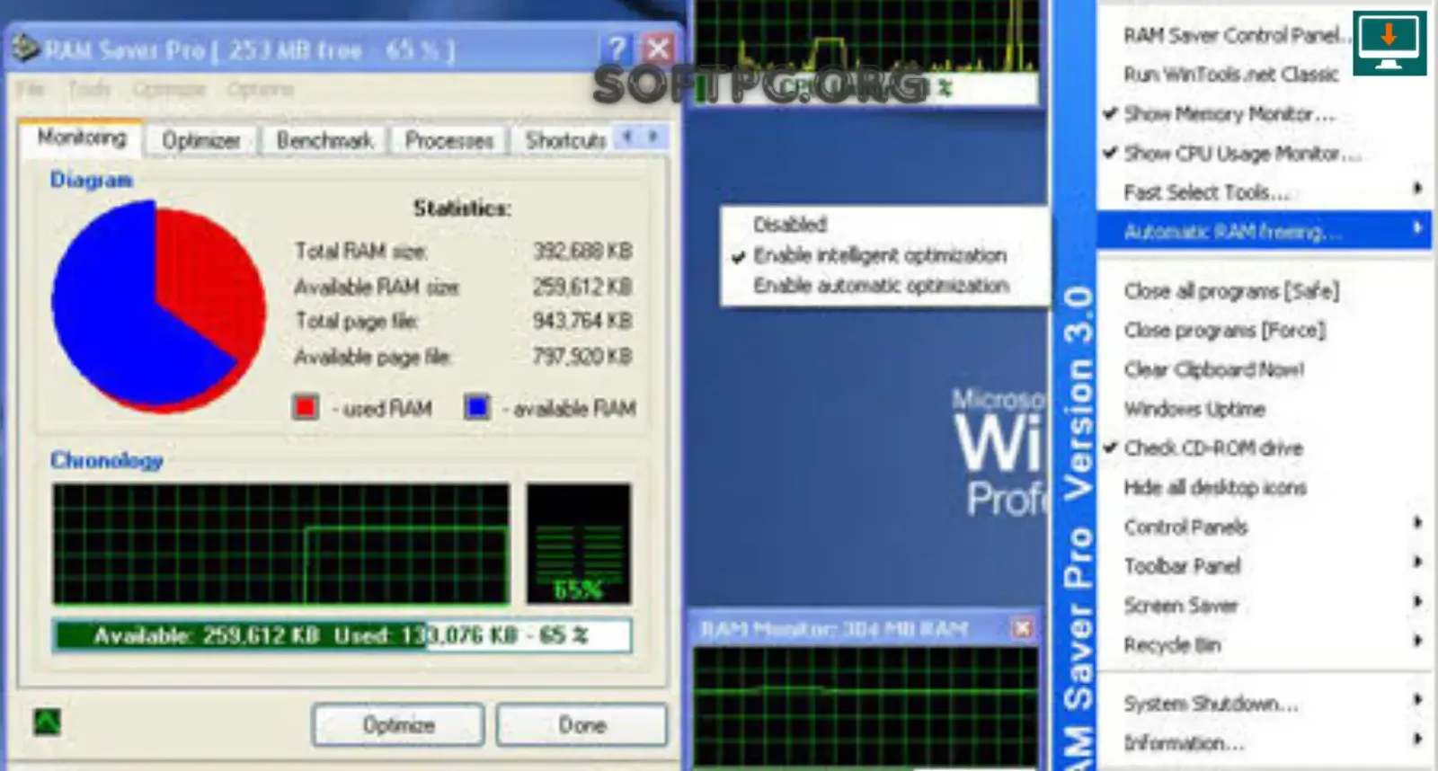Close the RAM Monitor window
Screen dimensions: 1438x771
click(1023, 628)
